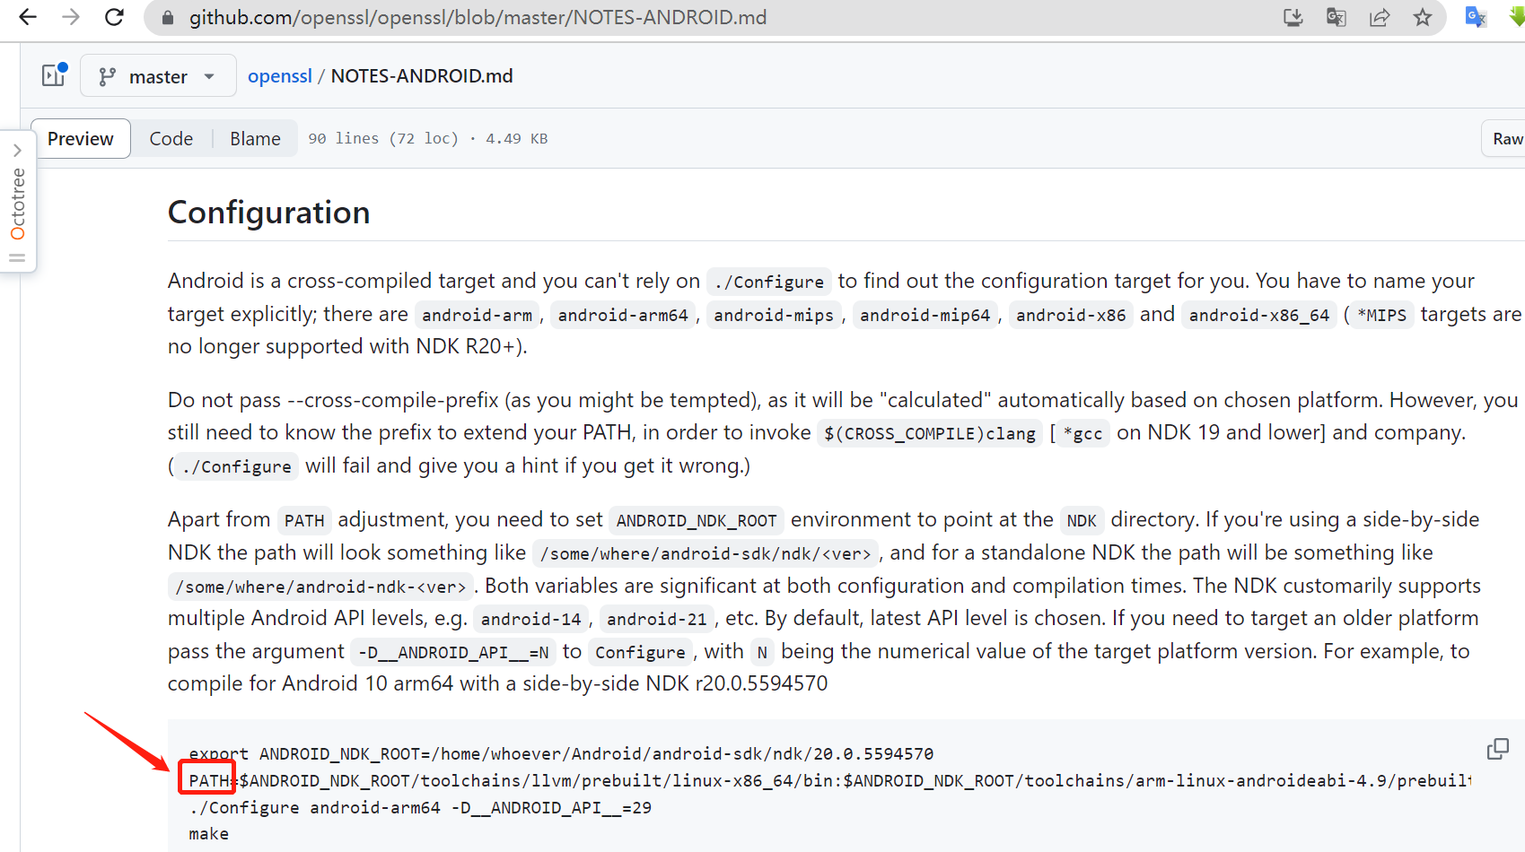
Task: Click the /some/where/android-ndk-<ver> path text
Action: pos(321,587)
